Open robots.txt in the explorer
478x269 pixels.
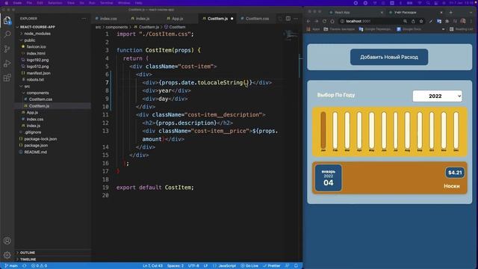tap(35, 80)
